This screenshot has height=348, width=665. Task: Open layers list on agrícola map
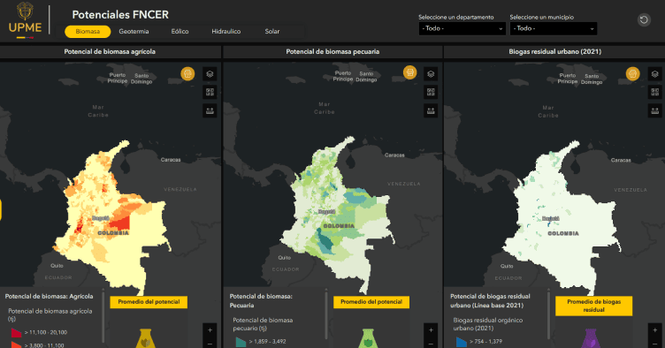(x=210, y=74)
